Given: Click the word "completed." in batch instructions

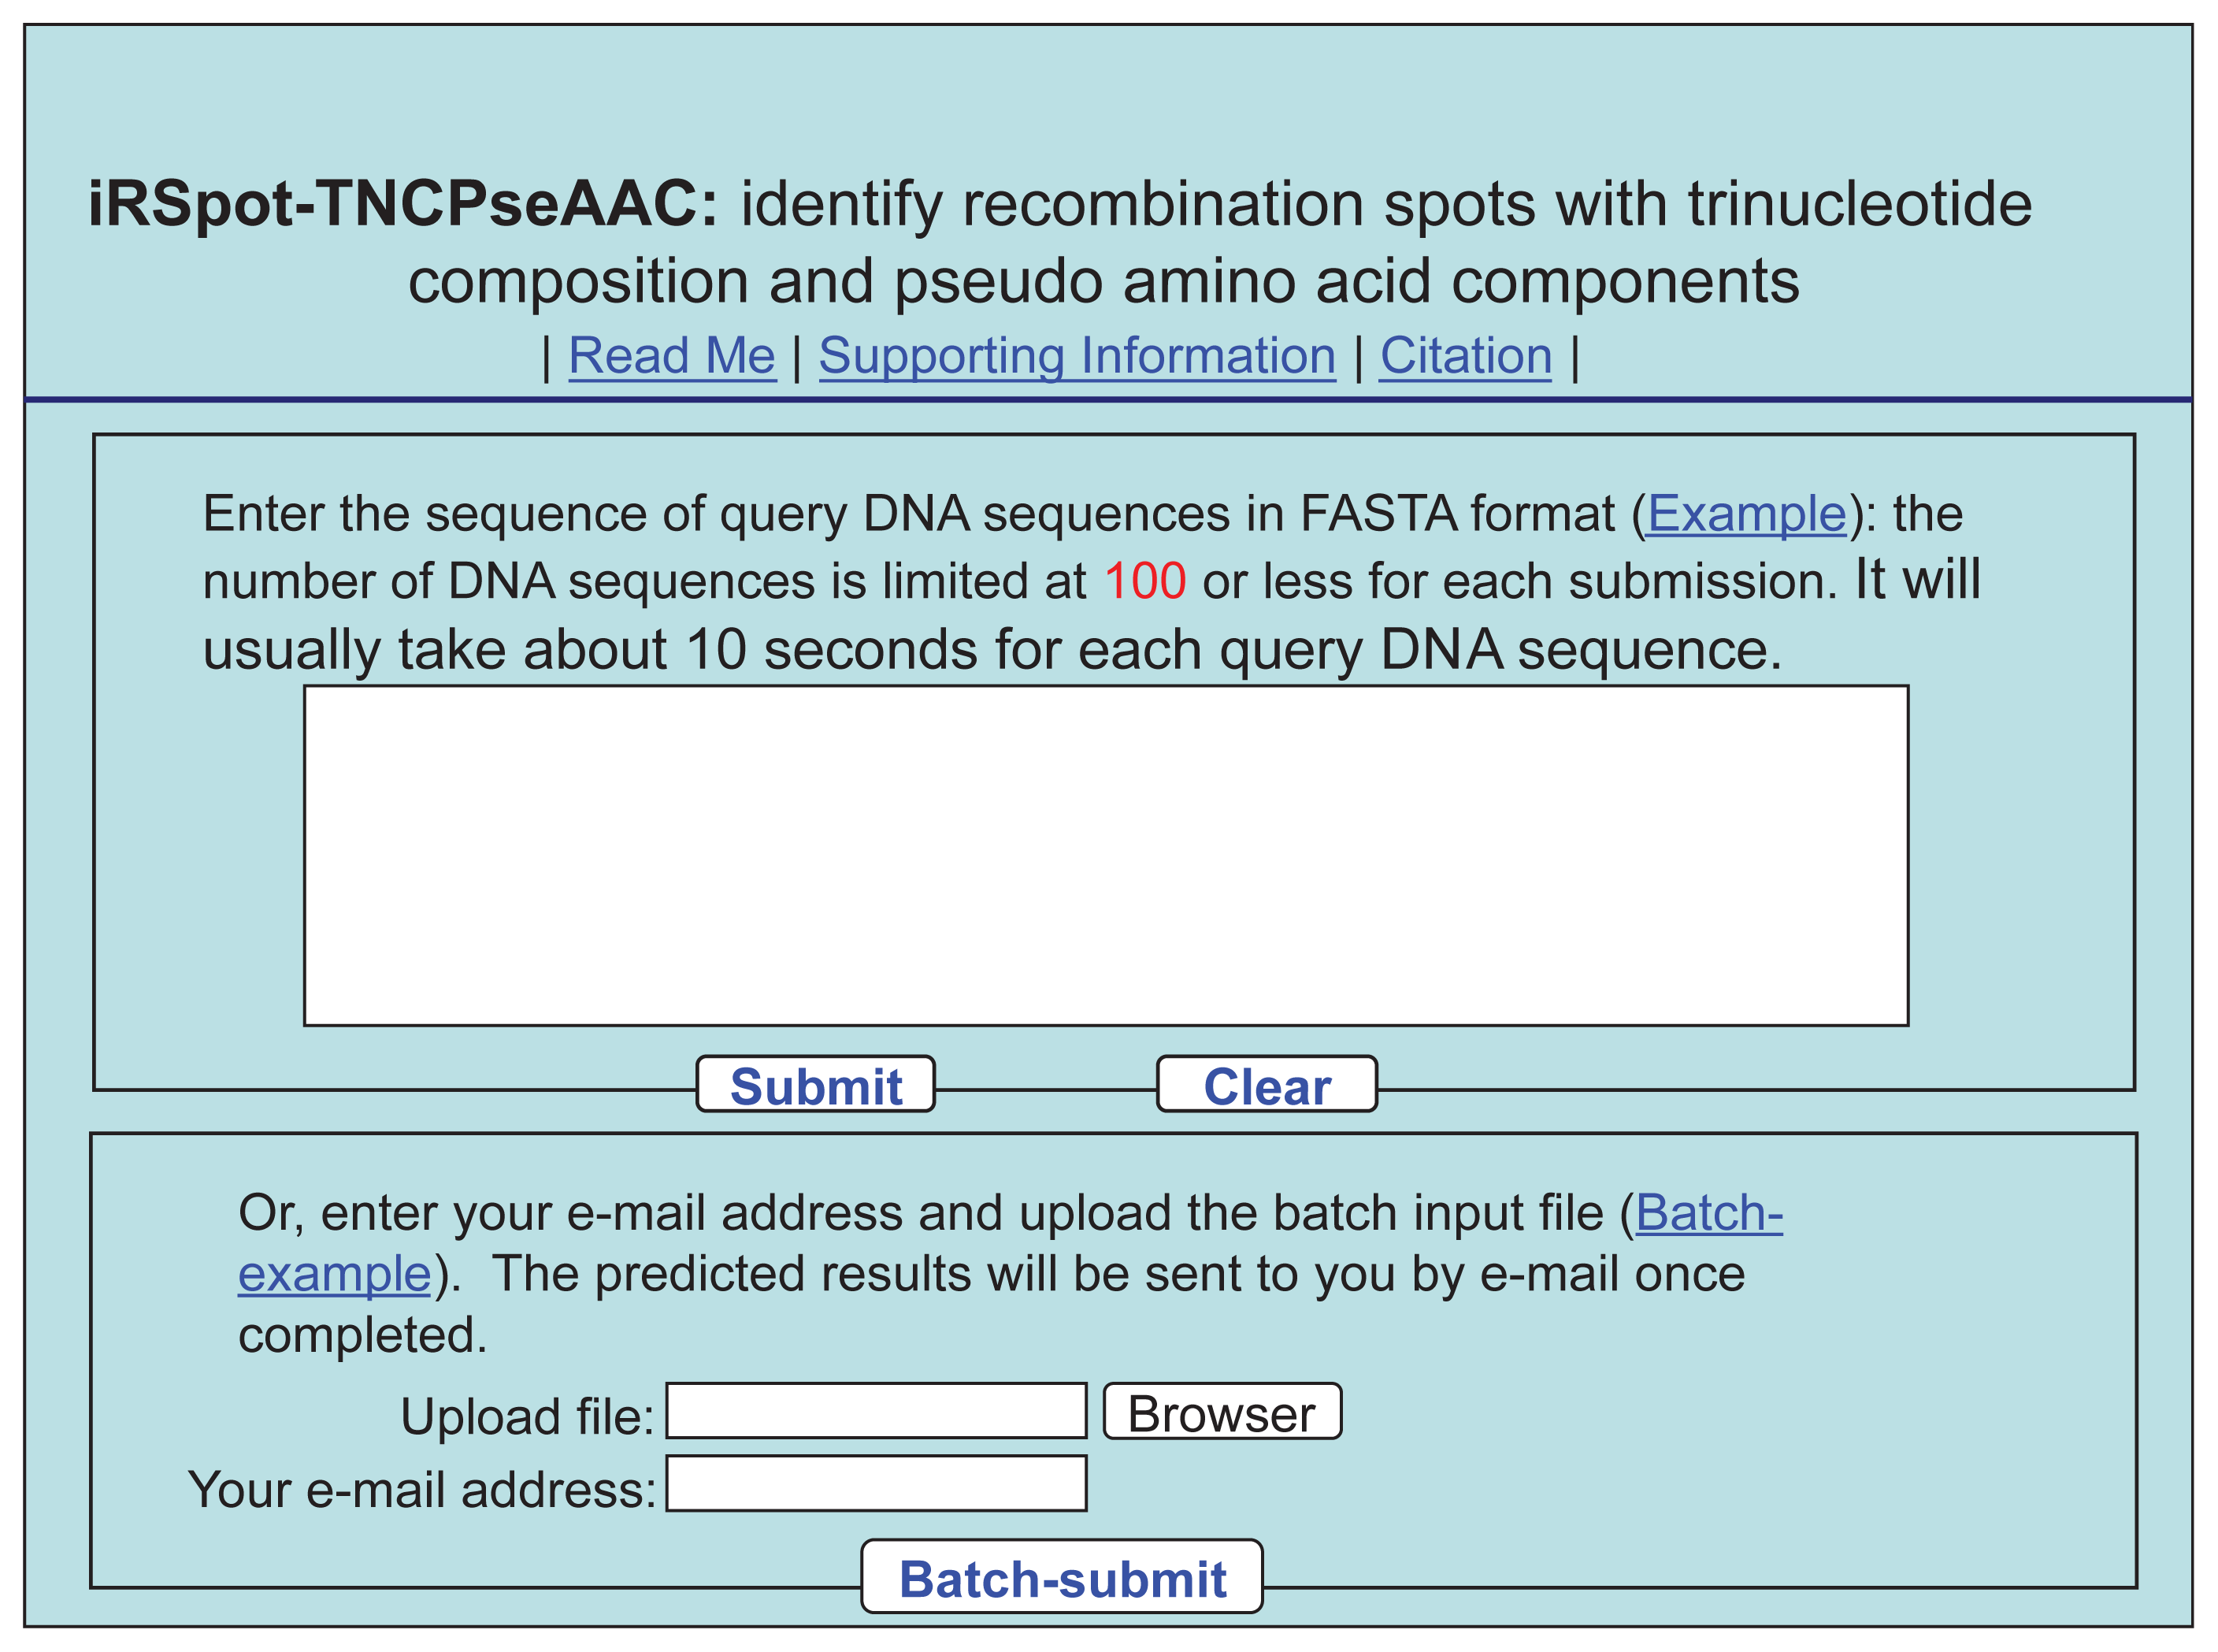Looking at the screenshot, I should tap(363, 1335).
